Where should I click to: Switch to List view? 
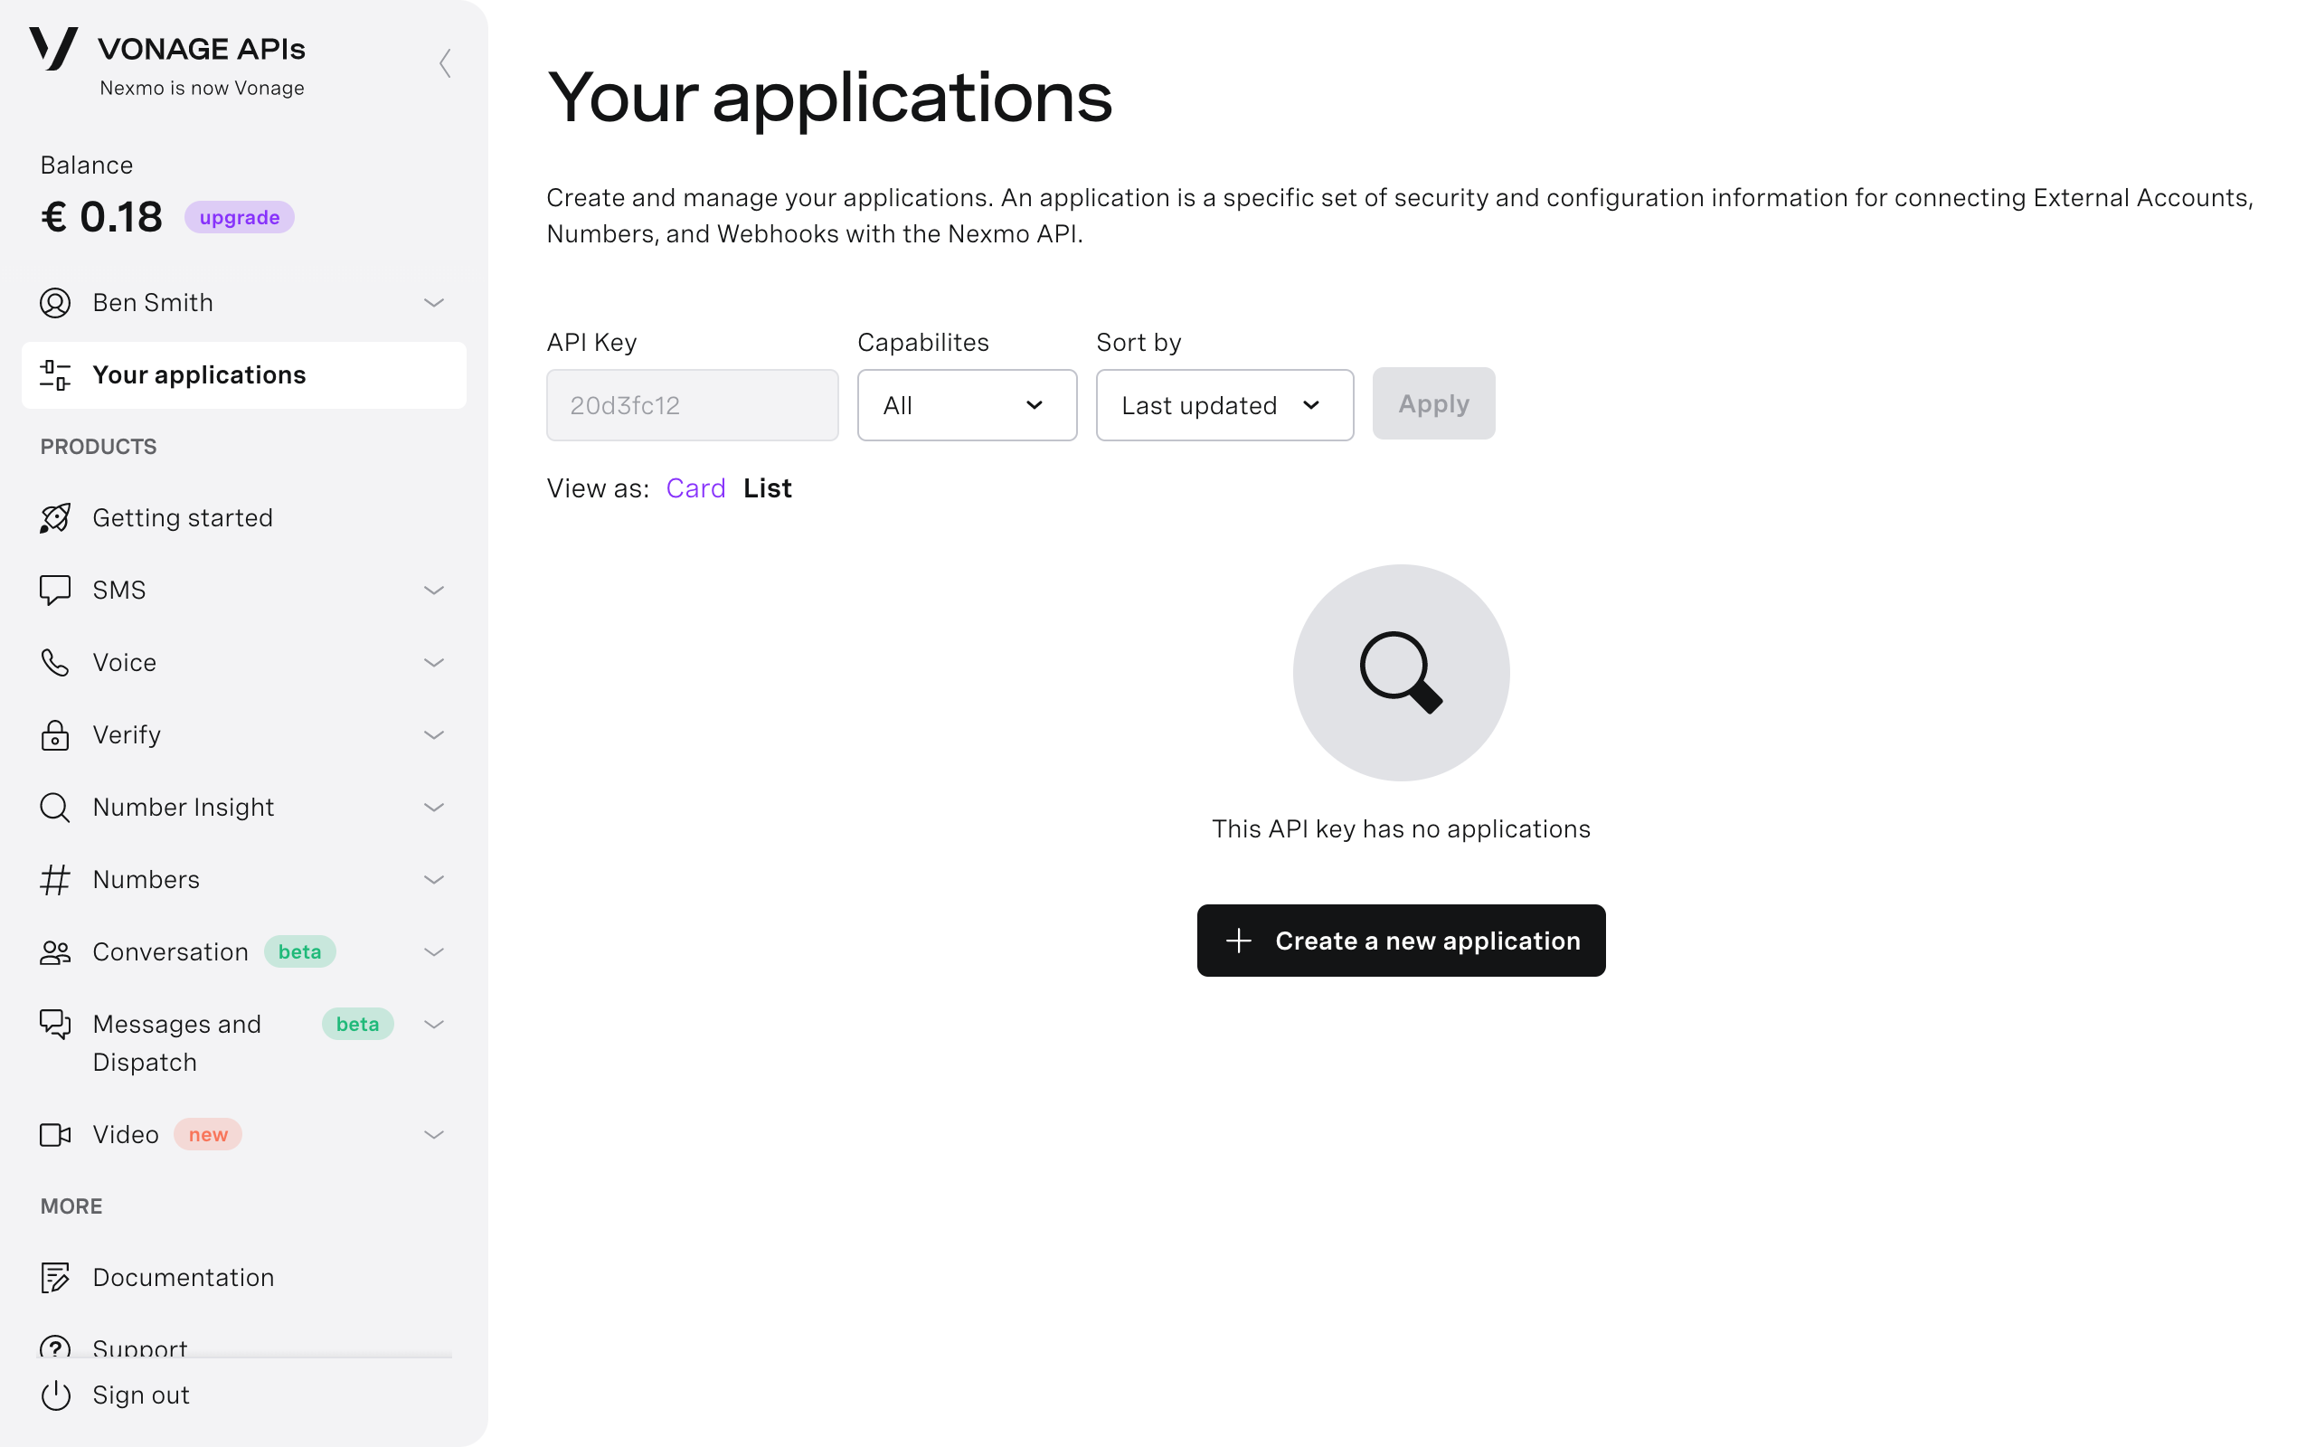769,488
